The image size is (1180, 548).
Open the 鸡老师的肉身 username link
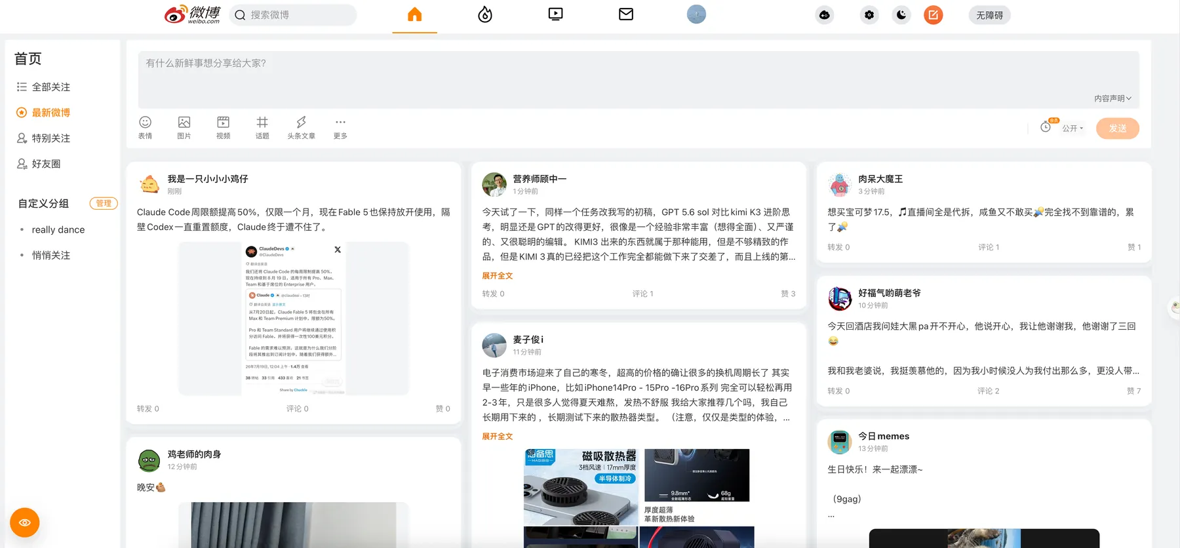pyautogui.click(x=194, y=454)
